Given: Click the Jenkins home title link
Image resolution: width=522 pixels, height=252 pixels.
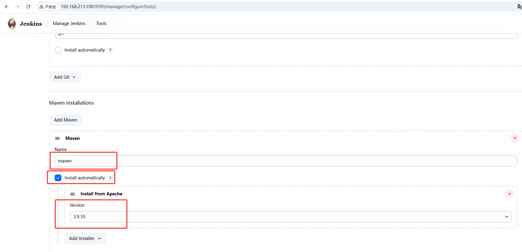Looking at the screenshot, I should tap(31, 24).
